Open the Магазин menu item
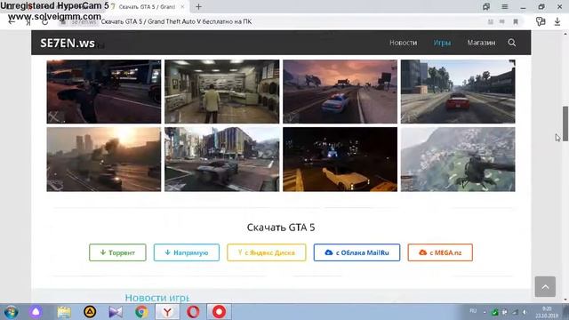Screen dimensions: 569x320 coord(481,43)
